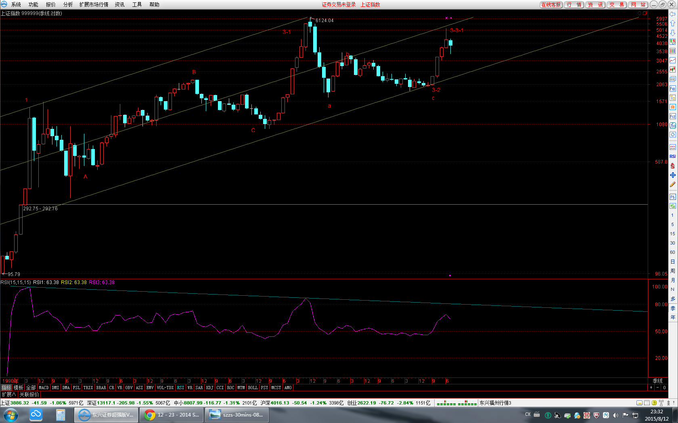Switch to 5-minute period
The image size is (678, 423).
coord(672,225)
